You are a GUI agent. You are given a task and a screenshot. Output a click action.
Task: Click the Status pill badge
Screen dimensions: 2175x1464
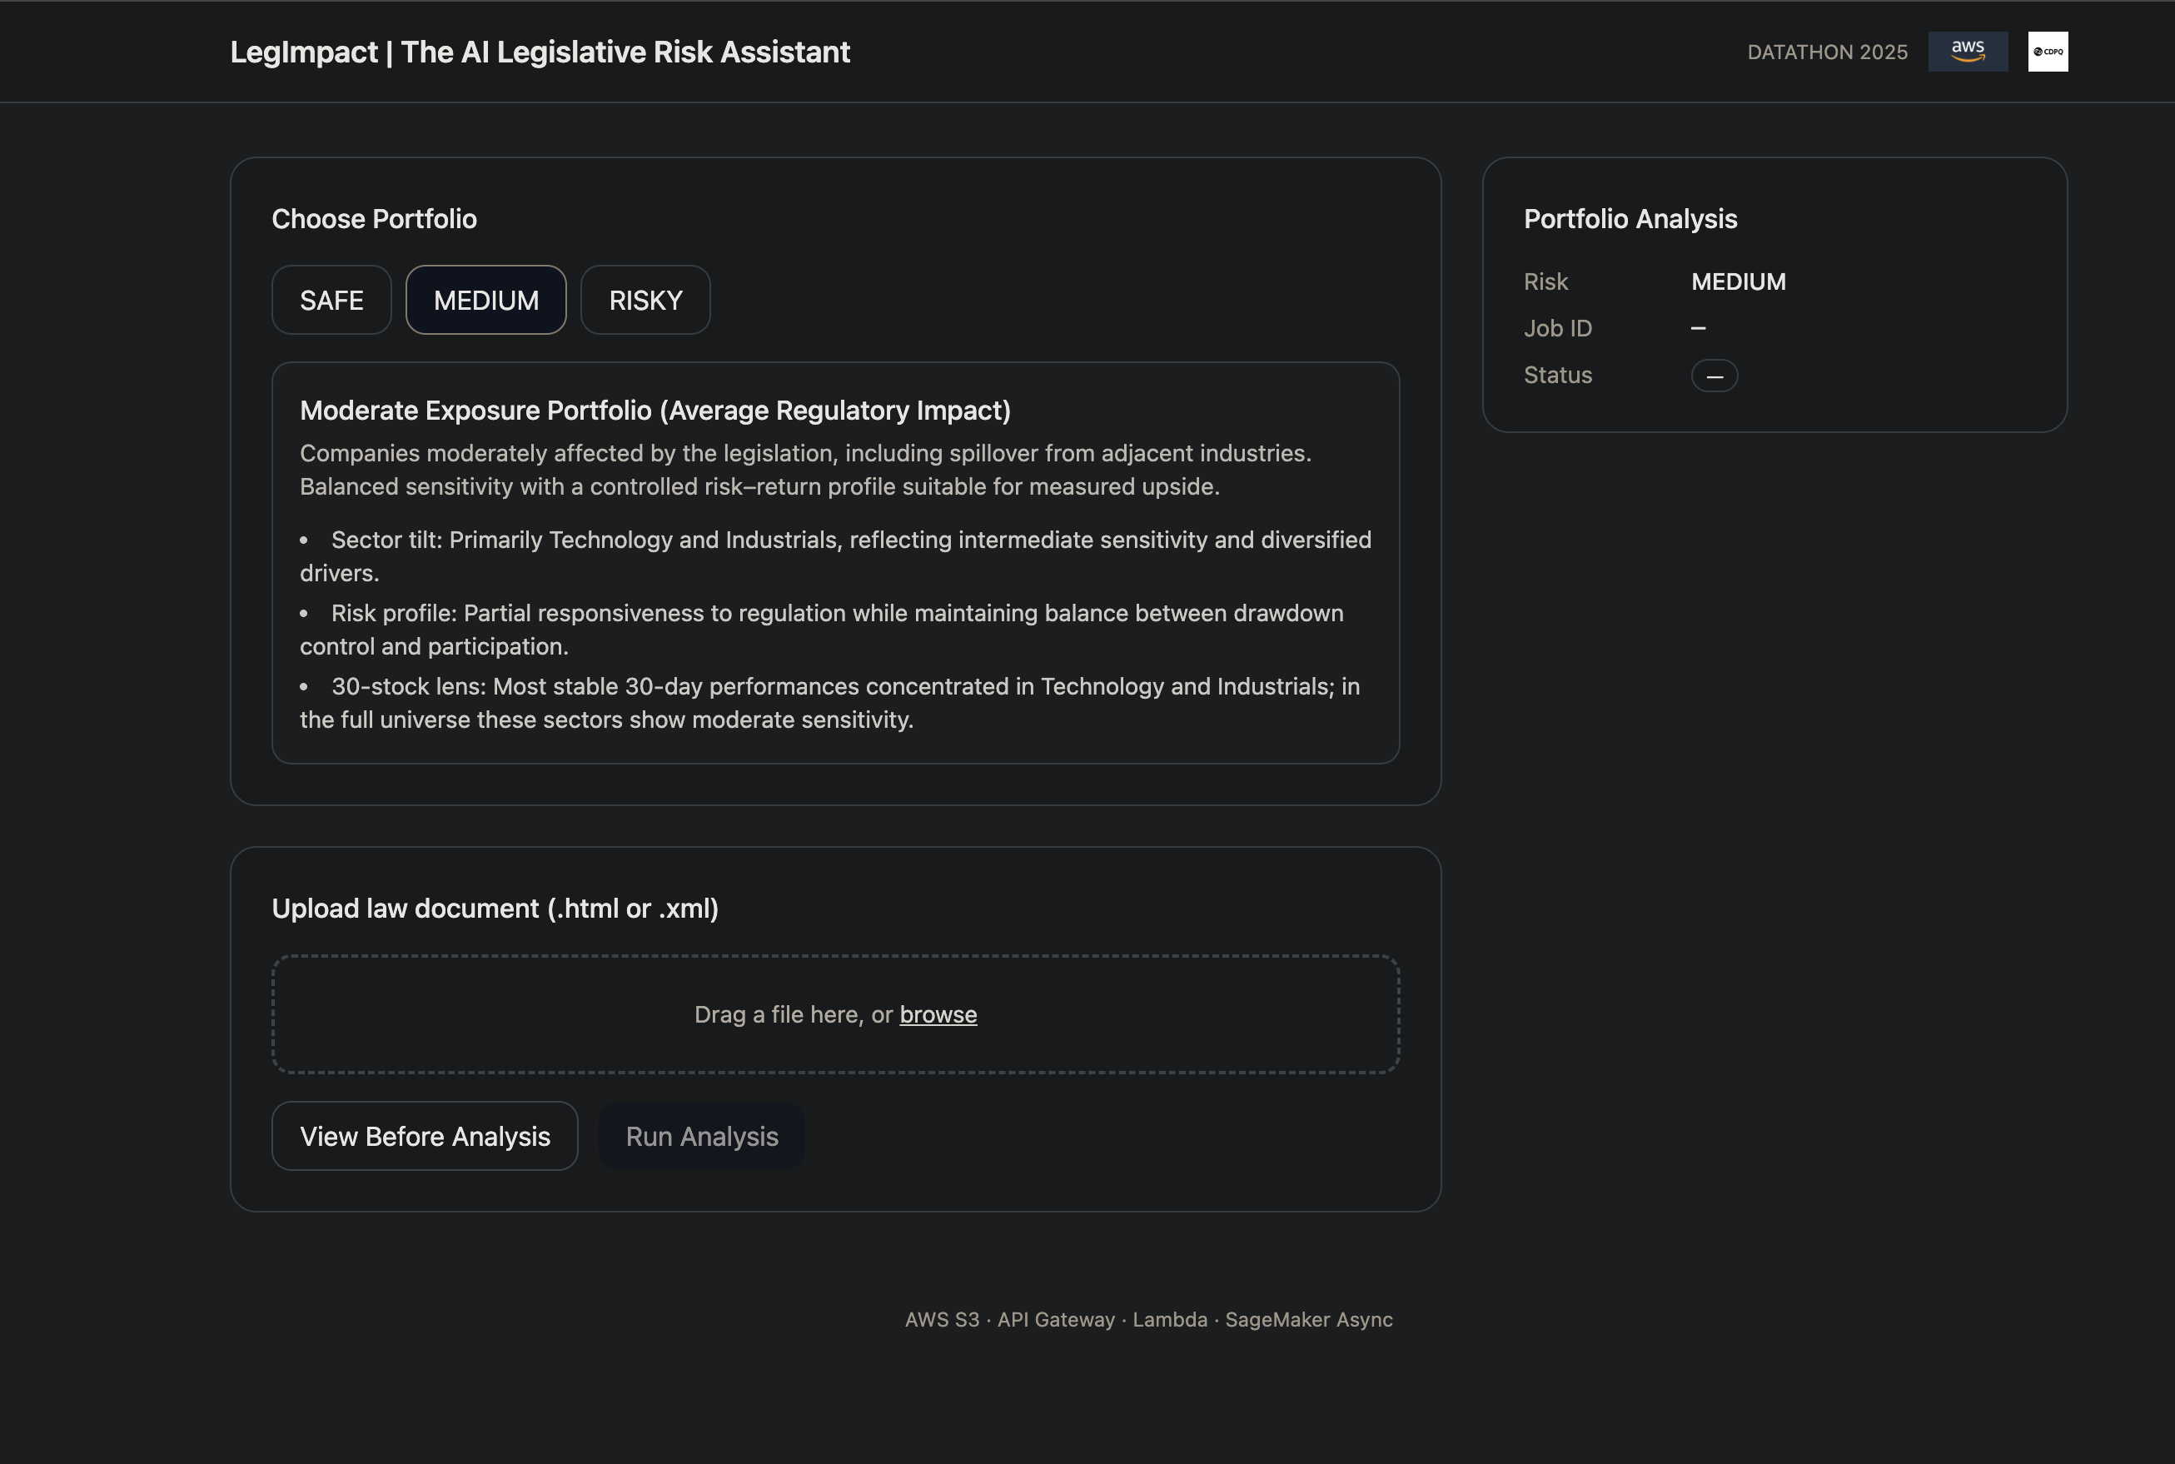1714,376
